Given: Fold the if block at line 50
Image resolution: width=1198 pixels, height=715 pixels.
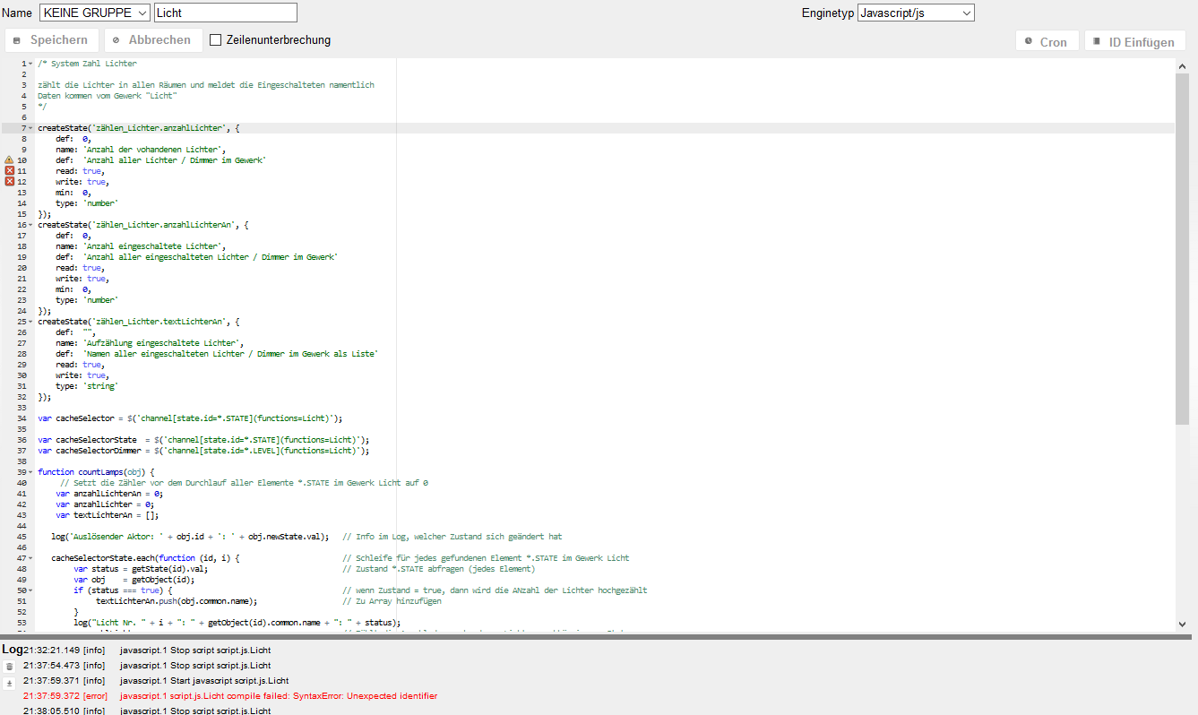Looking at the screenshot, I should 31,590.
